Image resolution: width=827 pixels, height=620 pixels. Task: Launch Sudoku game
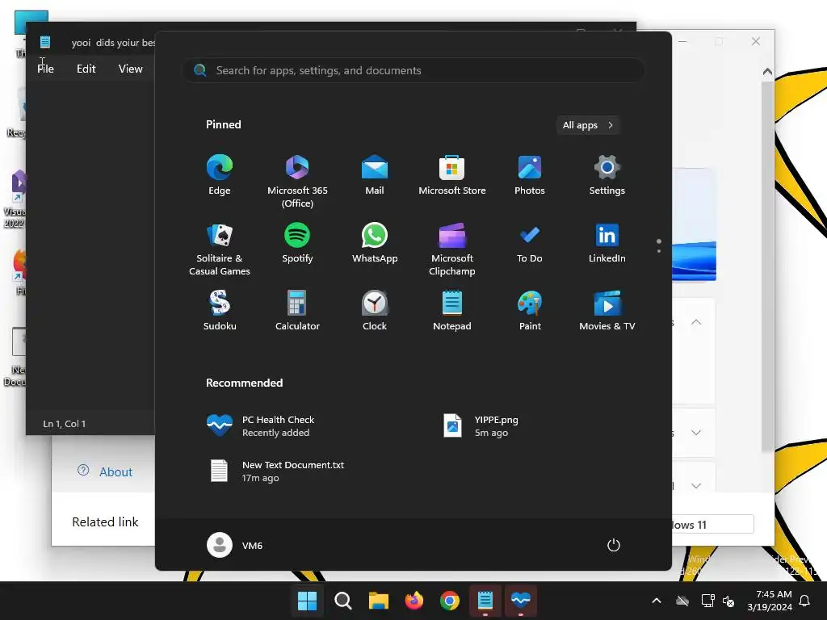coord(220,311)
